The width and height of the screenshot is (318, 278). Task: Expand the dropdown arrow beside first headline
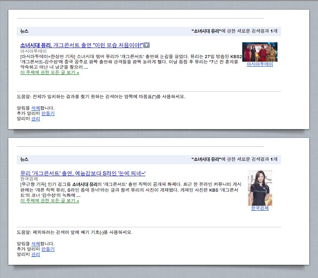tap(146, 45)
